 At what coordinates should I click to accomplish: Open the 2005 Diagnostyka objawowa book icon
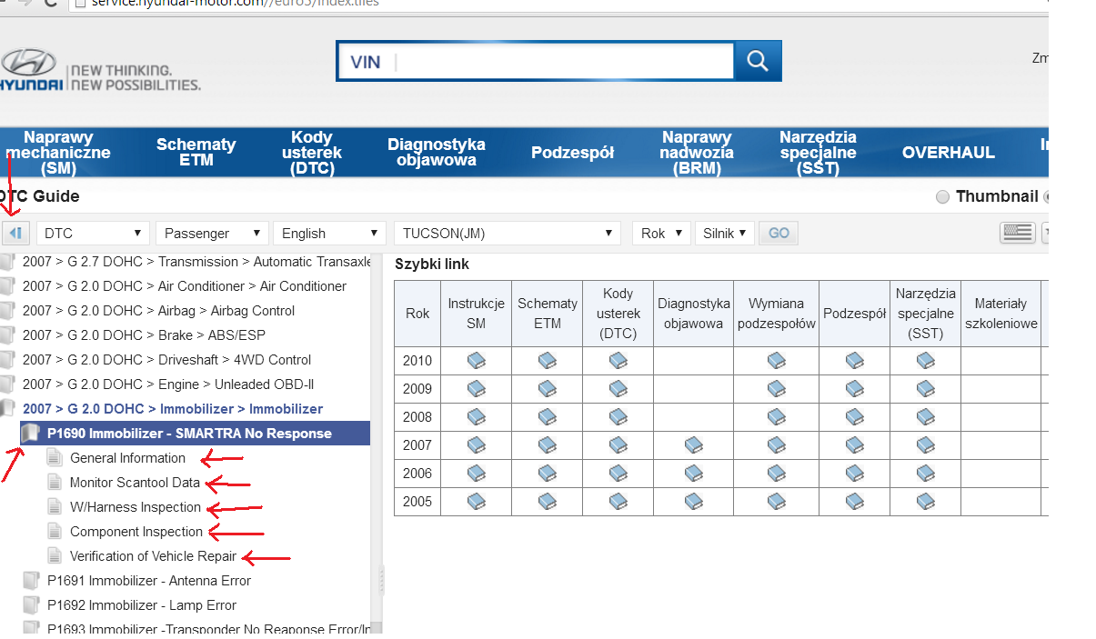point(693,502)
